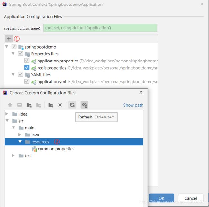Click the Module directory toolbar icon
The height and width of the screenshot is (207, 209).
[x=39, y=105]
